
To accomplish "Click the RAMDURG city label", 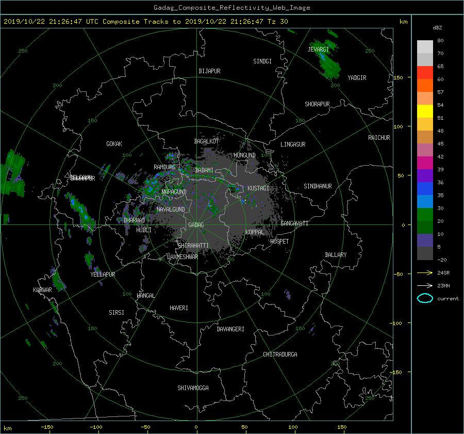I will [164, 167].
